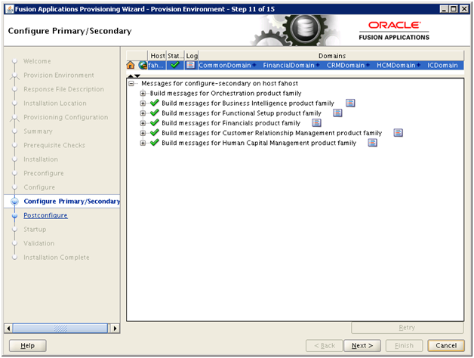Select the Postconfigure step link
This screenshot has width=474, height=358.
pos(45,215)
